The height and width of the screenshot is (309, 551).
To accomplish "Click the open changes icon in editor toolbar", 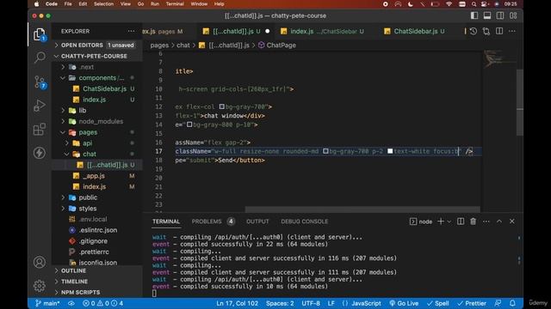I will (486, 31).
